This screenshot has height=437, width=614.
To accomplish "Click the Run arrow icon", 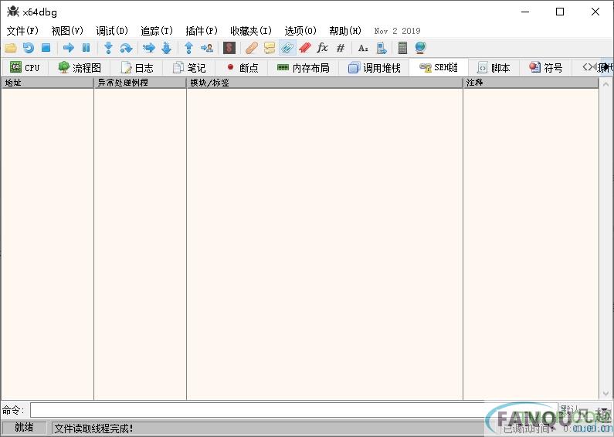I will click(69, 48).
